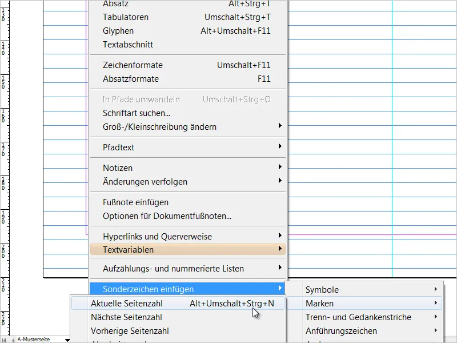Expand Groß-/Kleinschreibung ändern submenu
The height and width of the screenshot is (343, 457).
click(x=188, y=127)
